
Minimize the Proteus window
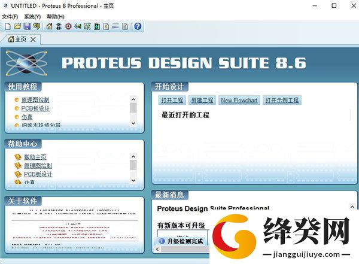315,6
